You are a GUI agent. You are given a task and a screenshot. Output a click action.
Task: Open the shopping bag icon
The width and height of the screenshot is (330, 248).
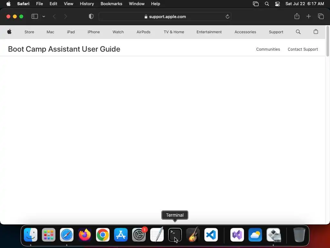click(316, 32)
